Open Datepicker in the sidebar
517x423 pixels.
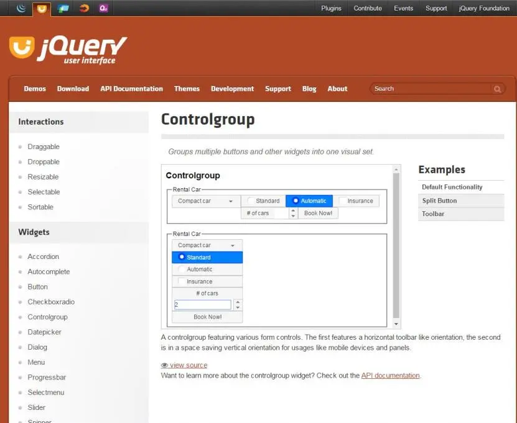[45, 332]
